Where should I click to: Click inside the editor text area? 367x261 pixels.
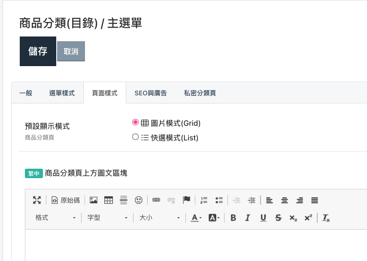point(196,245)
